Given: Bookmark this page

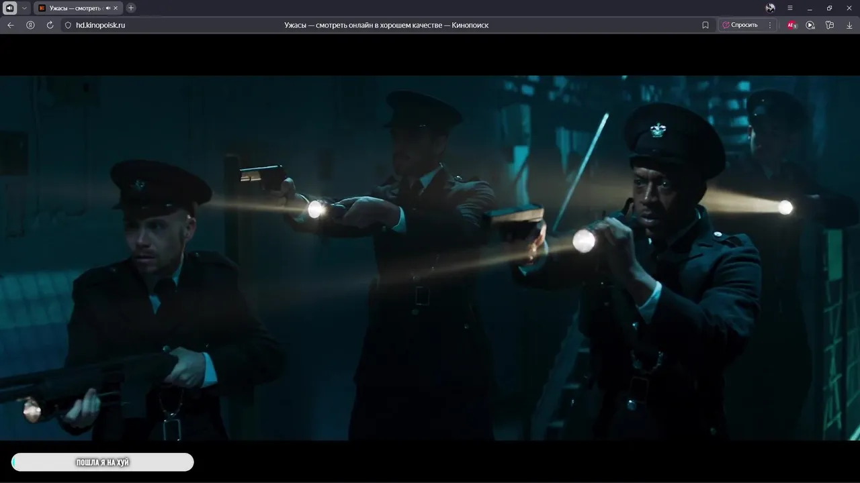Looking at the screenshot, I should (x=705, y=25).
